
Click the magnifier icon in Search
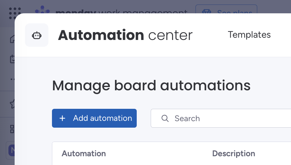(165, 118)
